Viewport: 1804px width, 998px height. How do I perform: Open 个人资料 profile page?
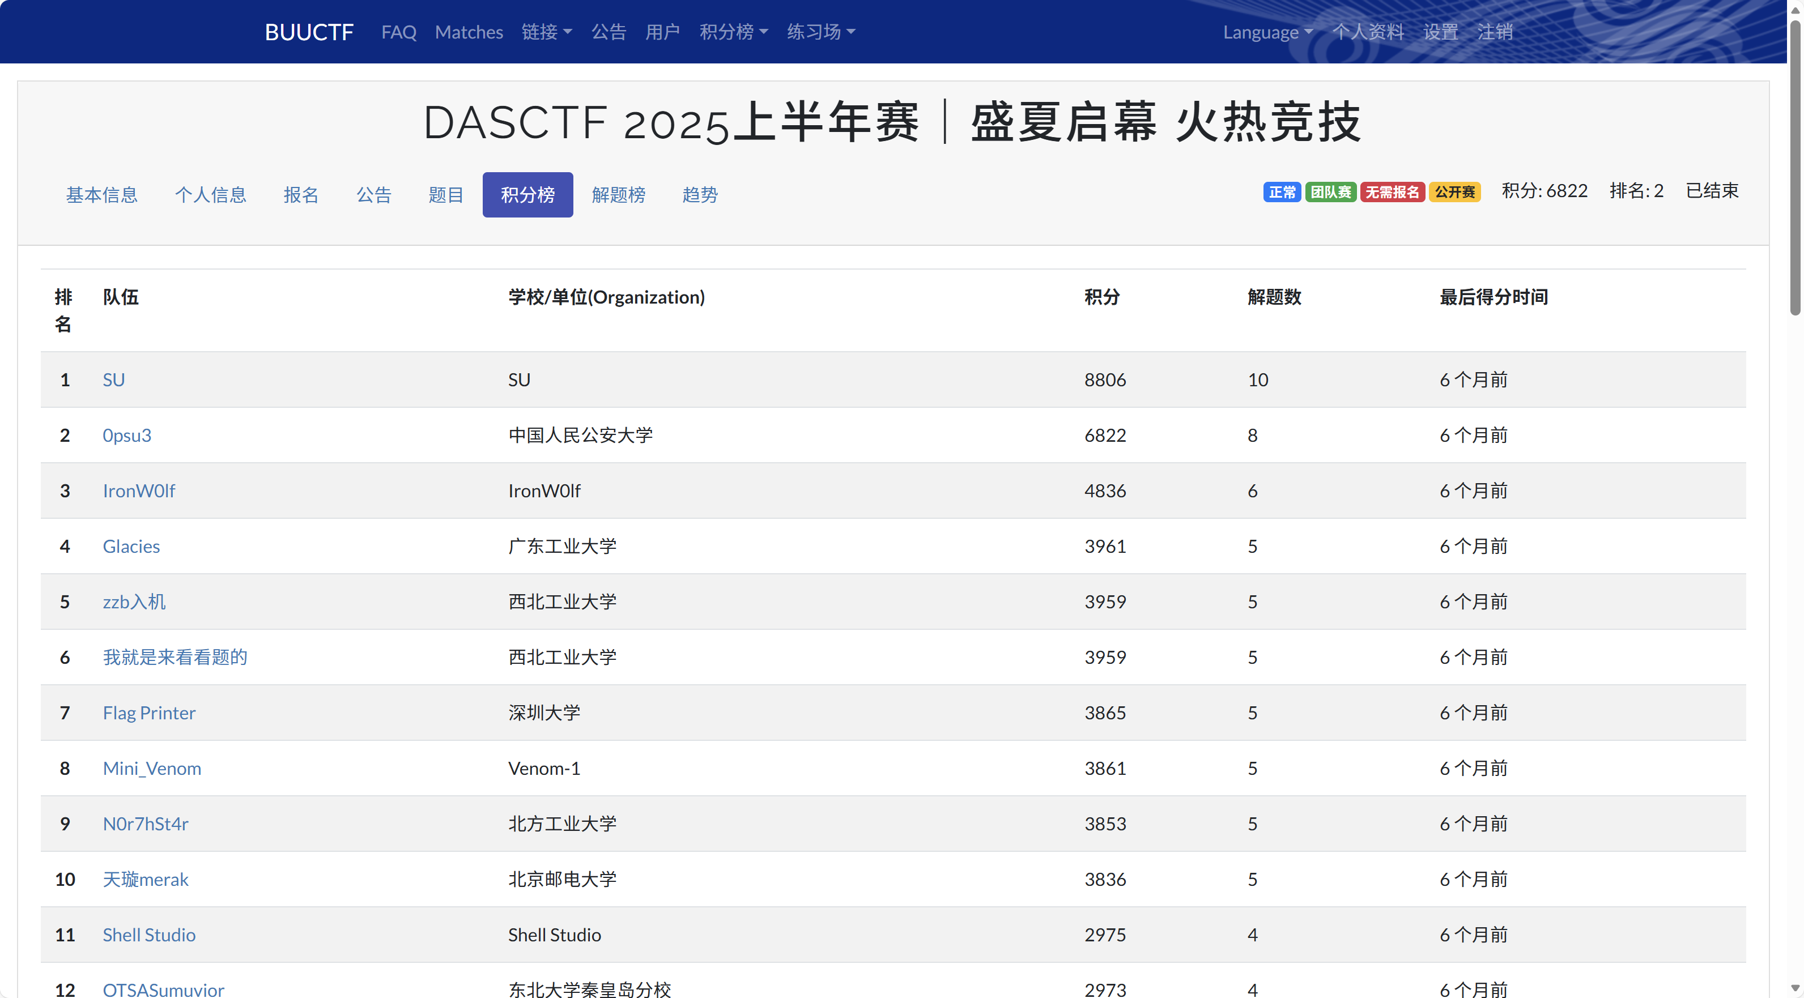click(x=1368, y=32)
